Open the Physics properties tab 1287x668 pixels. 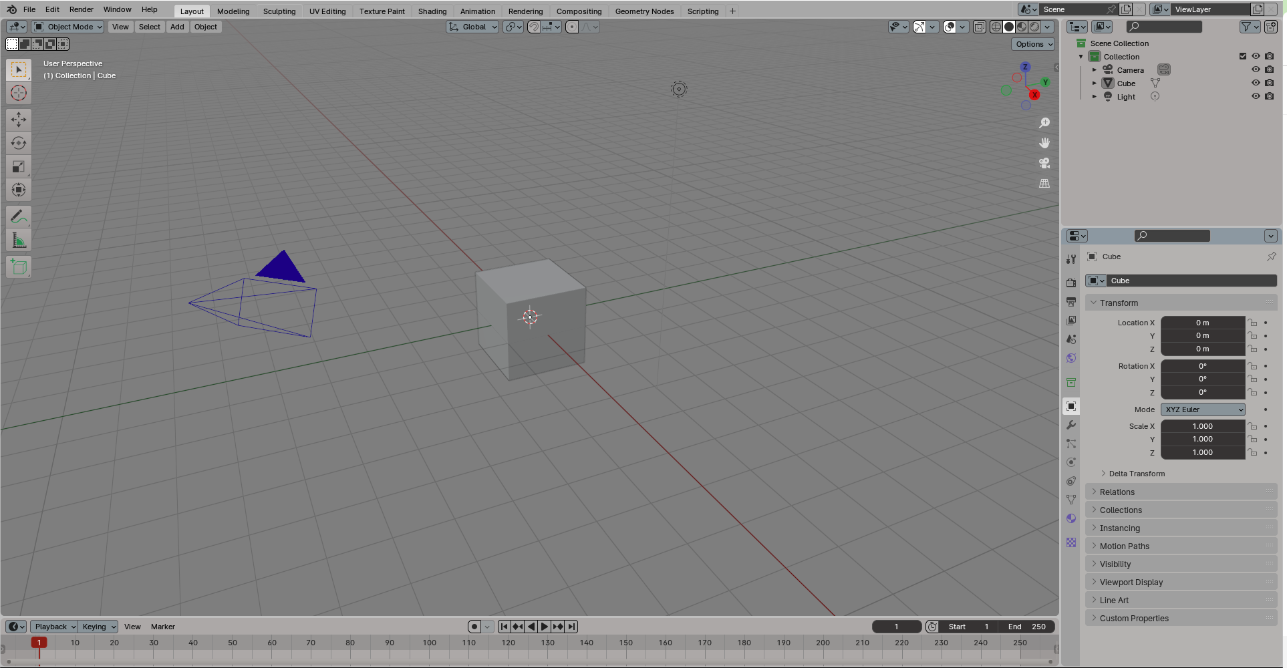[x=1071, y=462]
